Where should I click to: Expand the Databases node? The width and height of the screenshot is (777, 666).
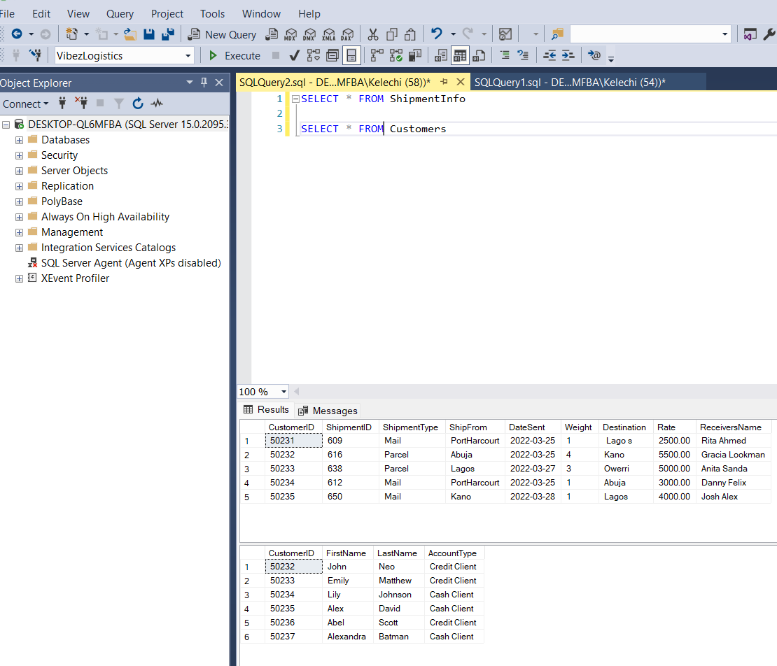tap(18, 139)
